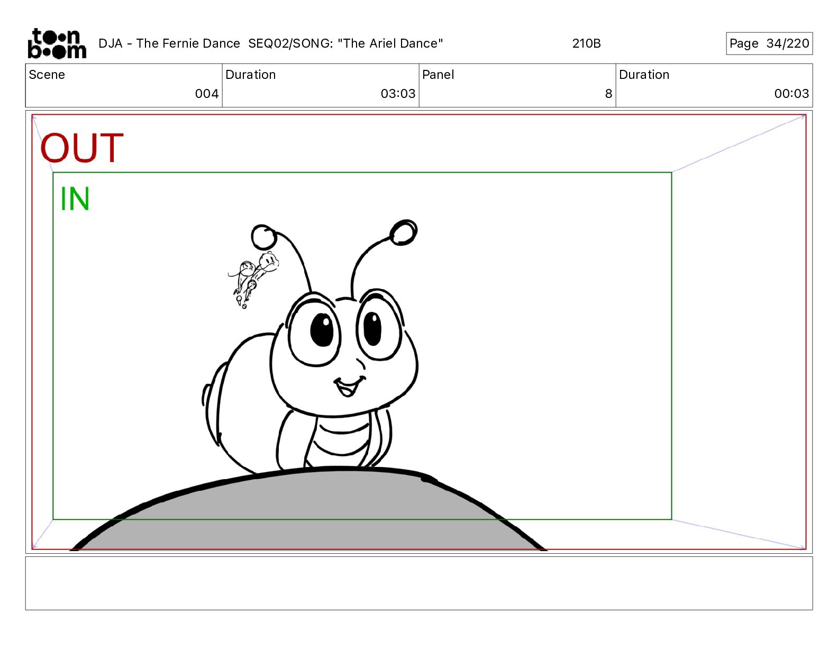Click the bug's right antenna ball
This screenshot has width=838, height=648.
(403, 232)
